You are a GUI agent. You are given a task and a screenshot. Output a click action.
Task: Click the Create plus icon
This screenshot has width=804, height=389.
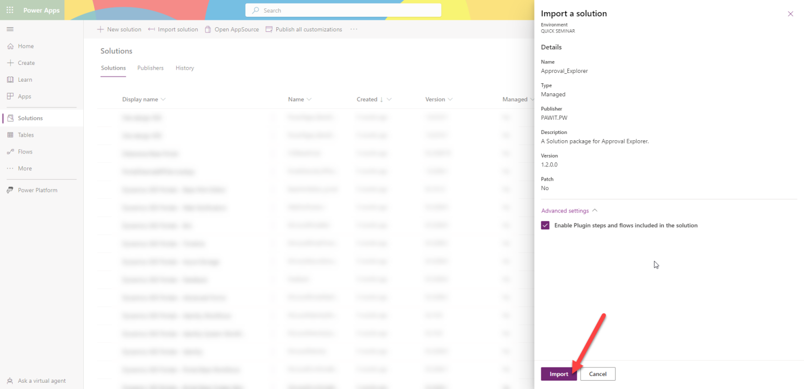point(10,63)
